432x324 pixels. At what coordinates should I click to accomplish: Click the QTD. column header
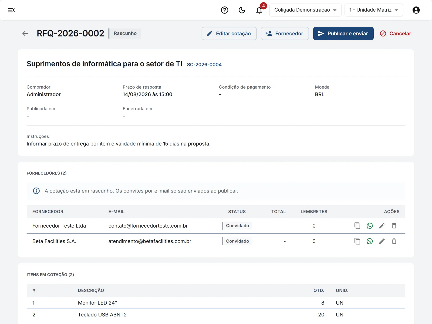[x=319, y=291]
